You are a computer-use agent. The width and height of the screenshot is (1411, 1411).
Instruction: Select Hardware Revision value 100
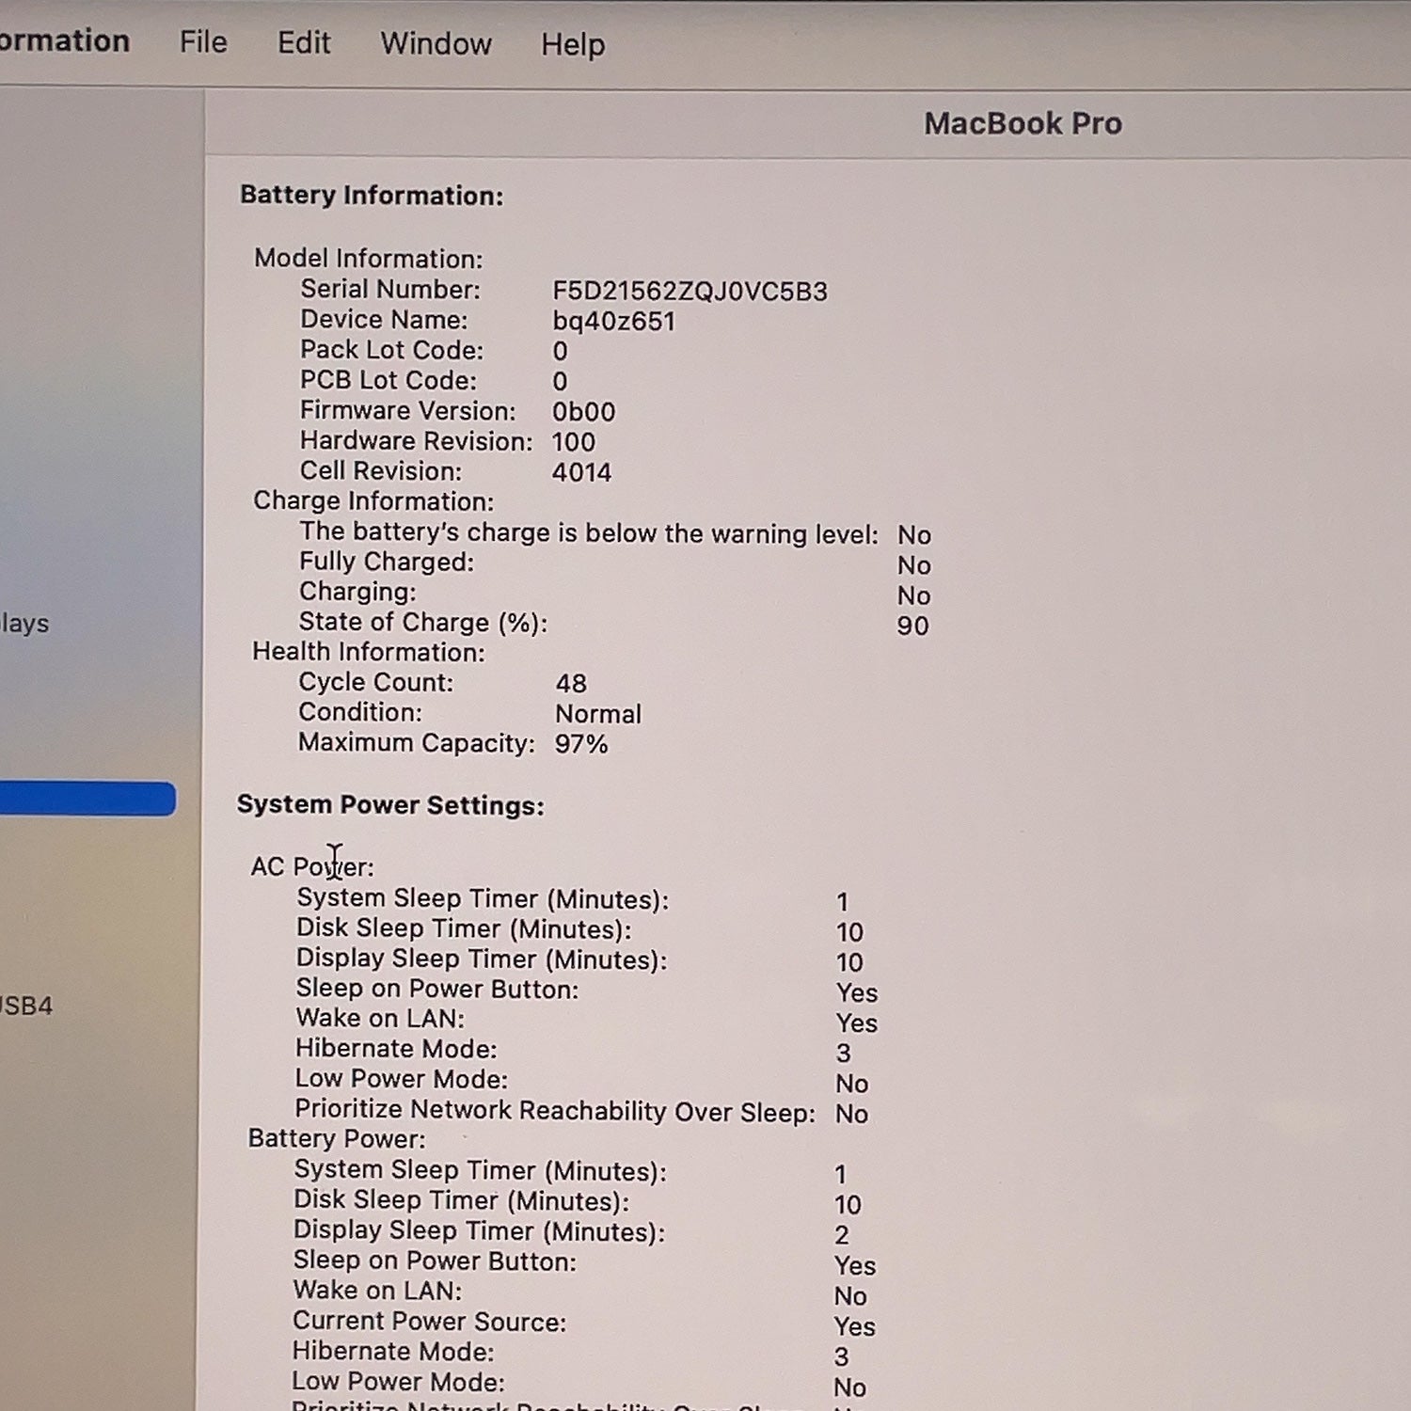click(x=573, y=442)
